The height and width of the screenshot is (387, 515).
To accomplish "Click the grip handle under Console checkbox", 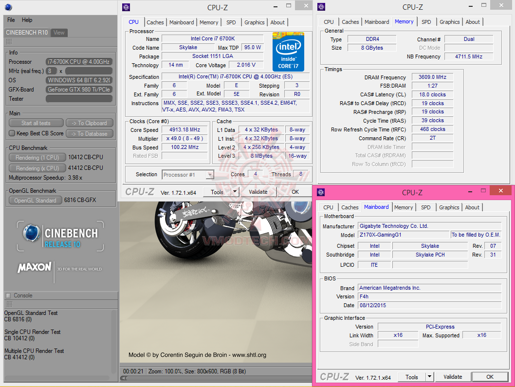I will (9, 304).
